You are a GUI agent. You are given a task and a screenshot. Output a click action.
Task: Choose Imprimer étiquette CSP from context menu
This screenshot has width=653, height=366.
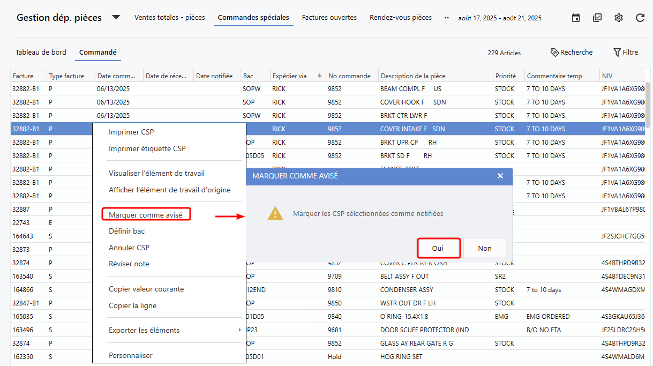click(147, 148)
